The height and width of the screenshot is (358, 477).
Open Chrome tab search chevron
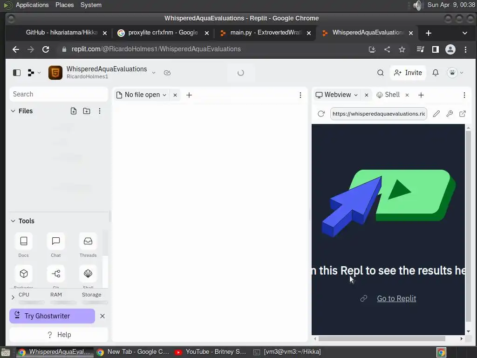click(464, 33)
